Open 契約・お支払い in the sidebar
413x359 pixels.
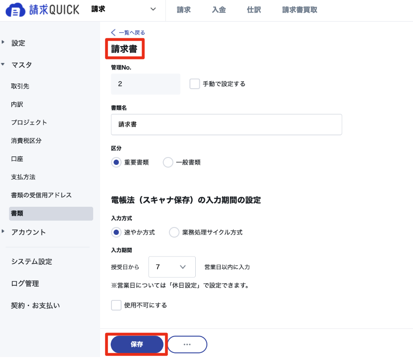click(35, 306)
